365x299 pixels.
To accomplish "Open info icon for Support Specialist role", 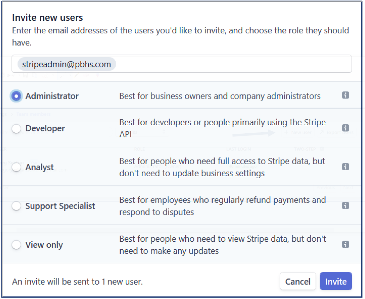I will pyautogui.click(x=345, y=206).
